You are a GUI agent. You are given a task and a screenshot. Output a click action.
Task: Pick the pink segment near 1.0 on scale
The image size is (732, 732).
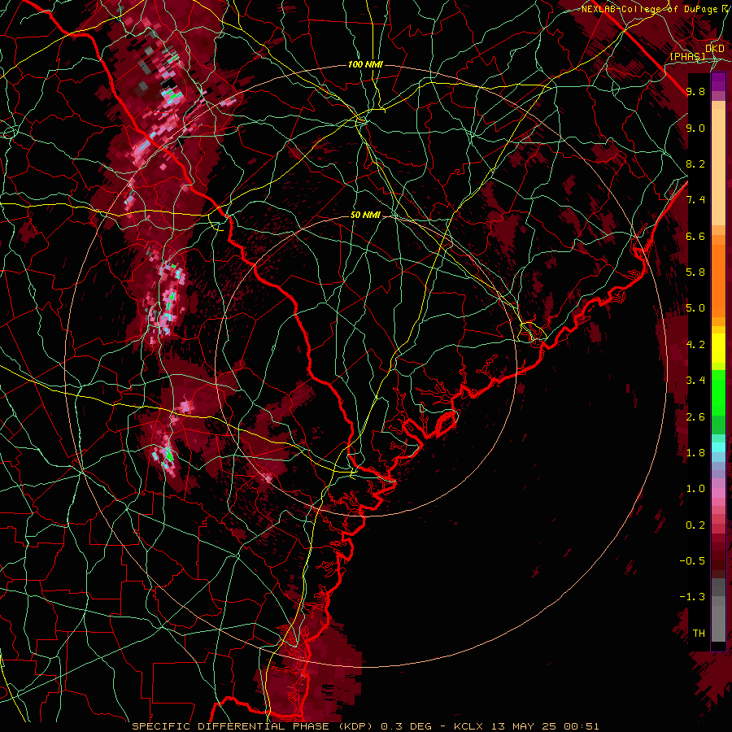tap(718, 493)
